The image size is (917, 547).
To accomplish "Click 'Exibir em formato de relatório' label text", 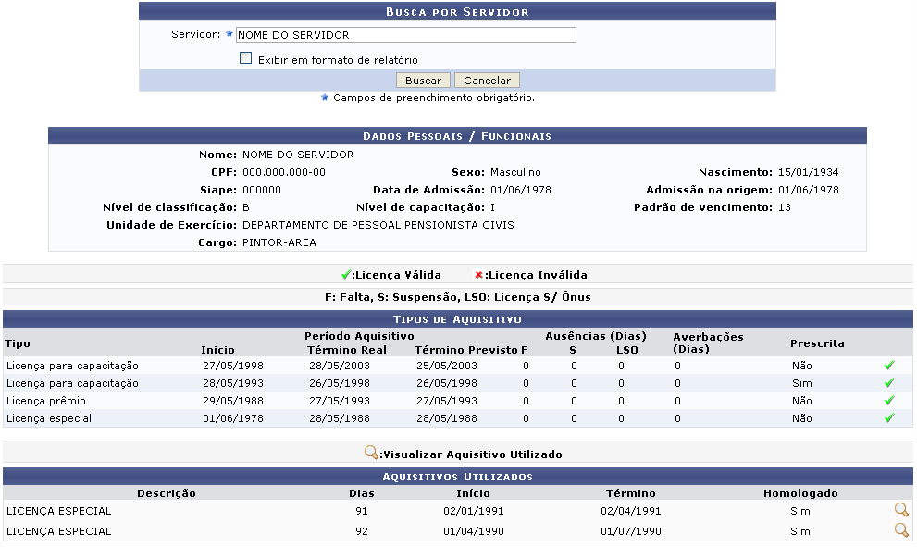I will point(338,60).
